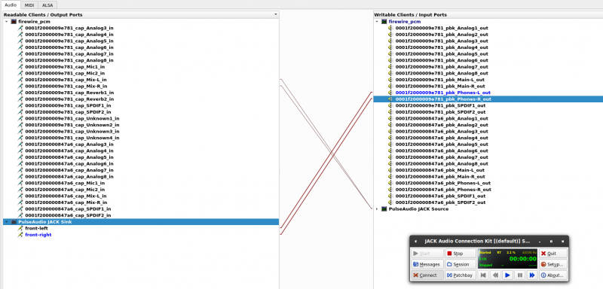Click the port icon beside 0001f2000009e781_cap_Analog3_in
Screen dimensions: 603x289
pos(20,28)
